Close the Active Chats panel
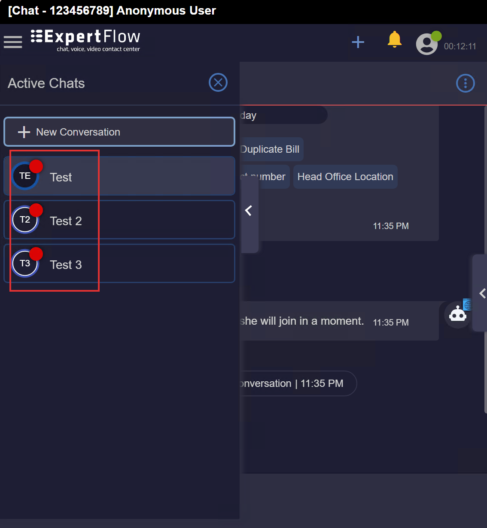The image size is (487, 528). [x=218, y=82]
